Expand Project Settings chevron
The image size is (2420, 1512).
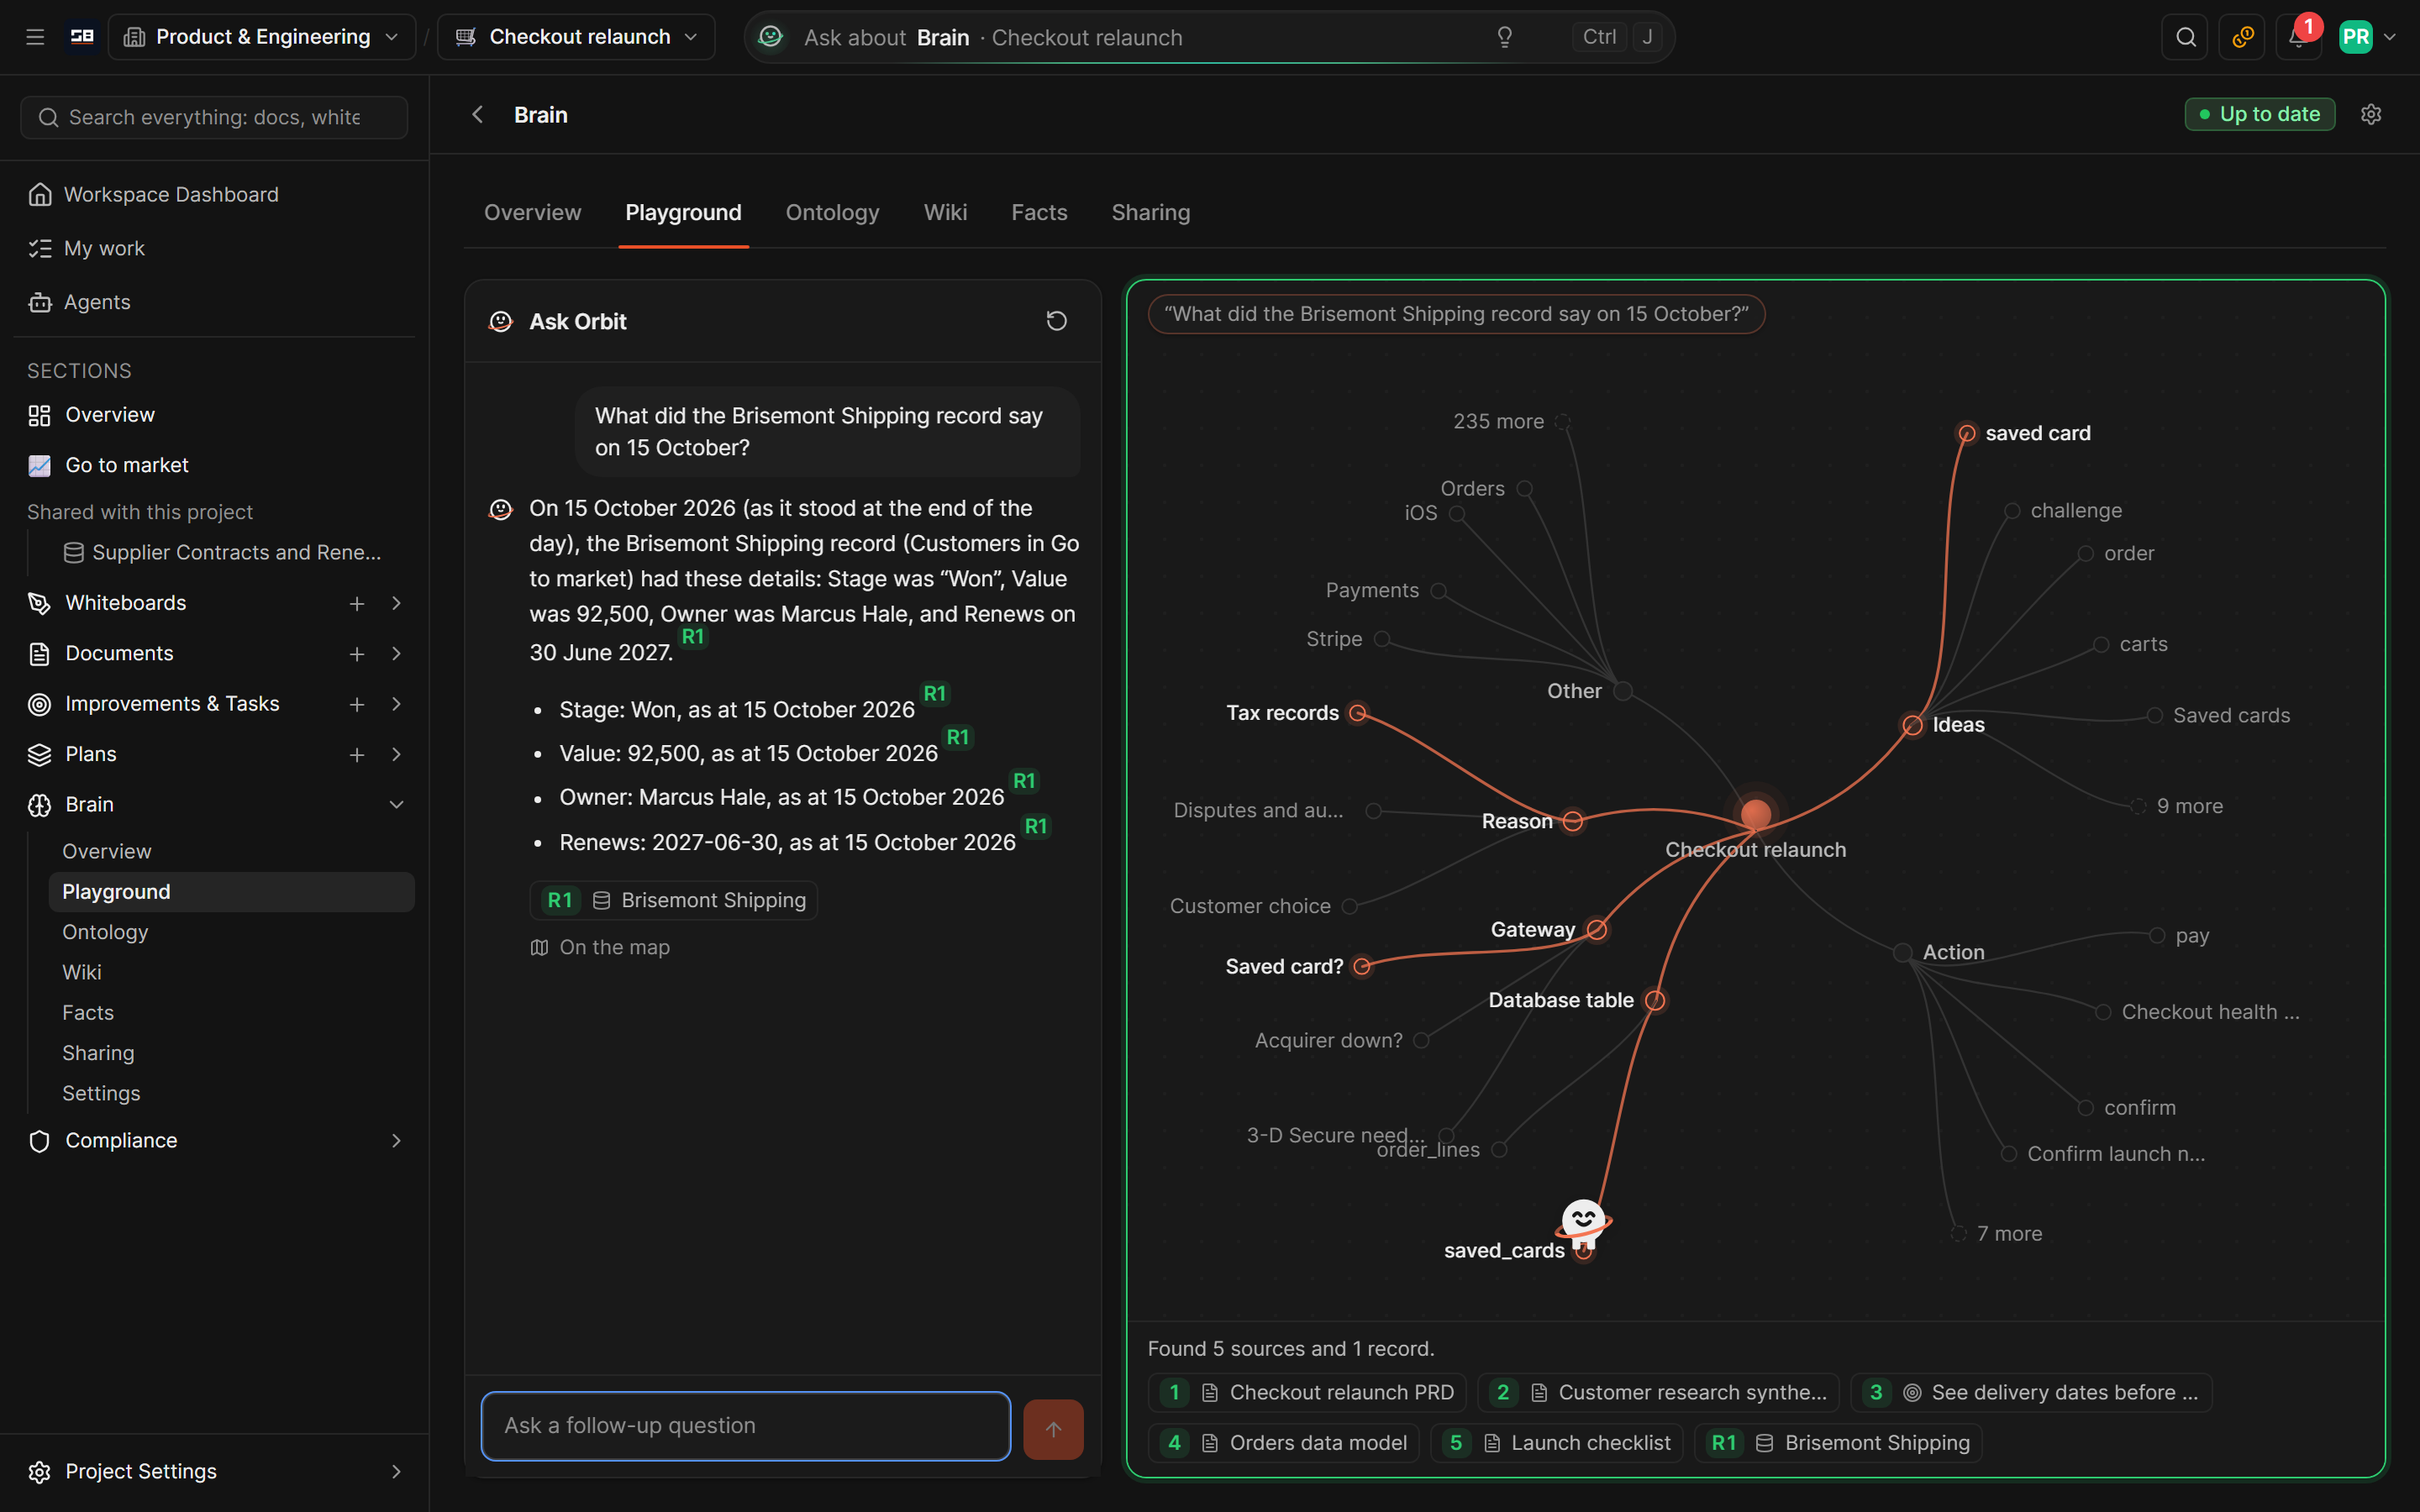(x=396, y=1471)
